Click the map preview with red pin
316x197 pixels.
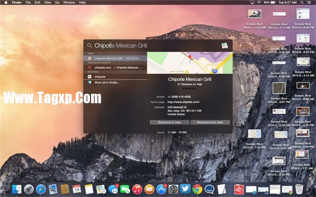[190, 63]
